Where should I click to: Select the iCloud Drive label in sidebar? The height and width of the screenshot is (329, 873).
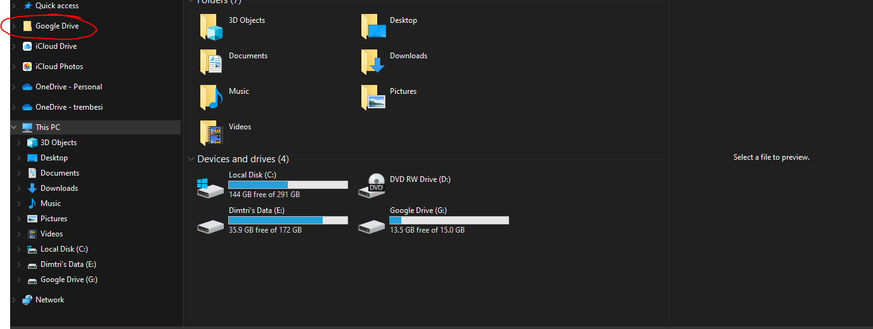(x=56, y=46)
